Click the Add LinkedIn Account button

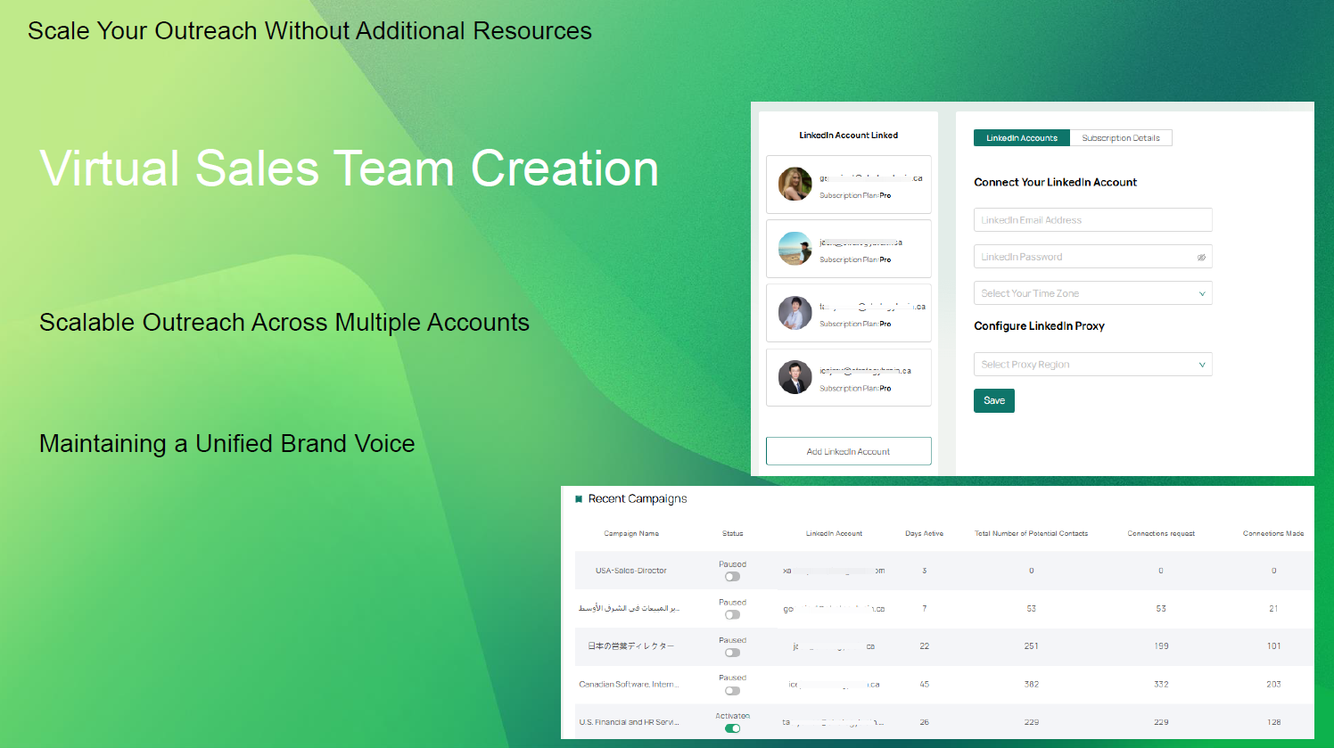coord(849,451)
